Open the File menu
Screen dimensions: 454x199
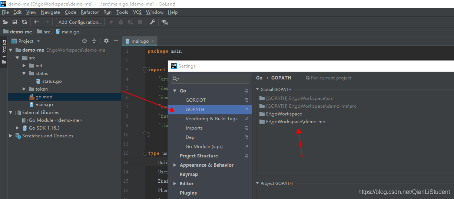(x=5, y=12)
